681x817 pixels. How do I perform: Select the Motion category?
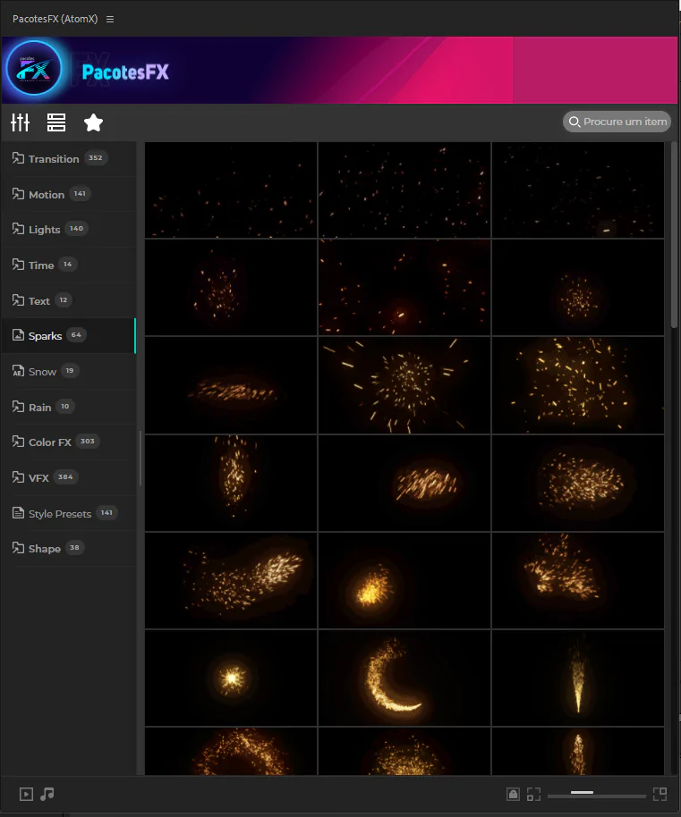coord(47,195)
